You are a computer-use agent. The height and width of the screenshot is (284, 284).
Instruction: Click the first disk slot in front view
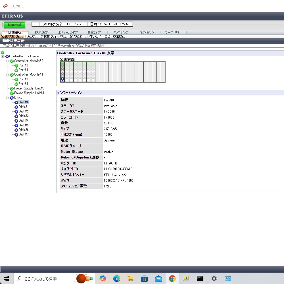point(62,72)
